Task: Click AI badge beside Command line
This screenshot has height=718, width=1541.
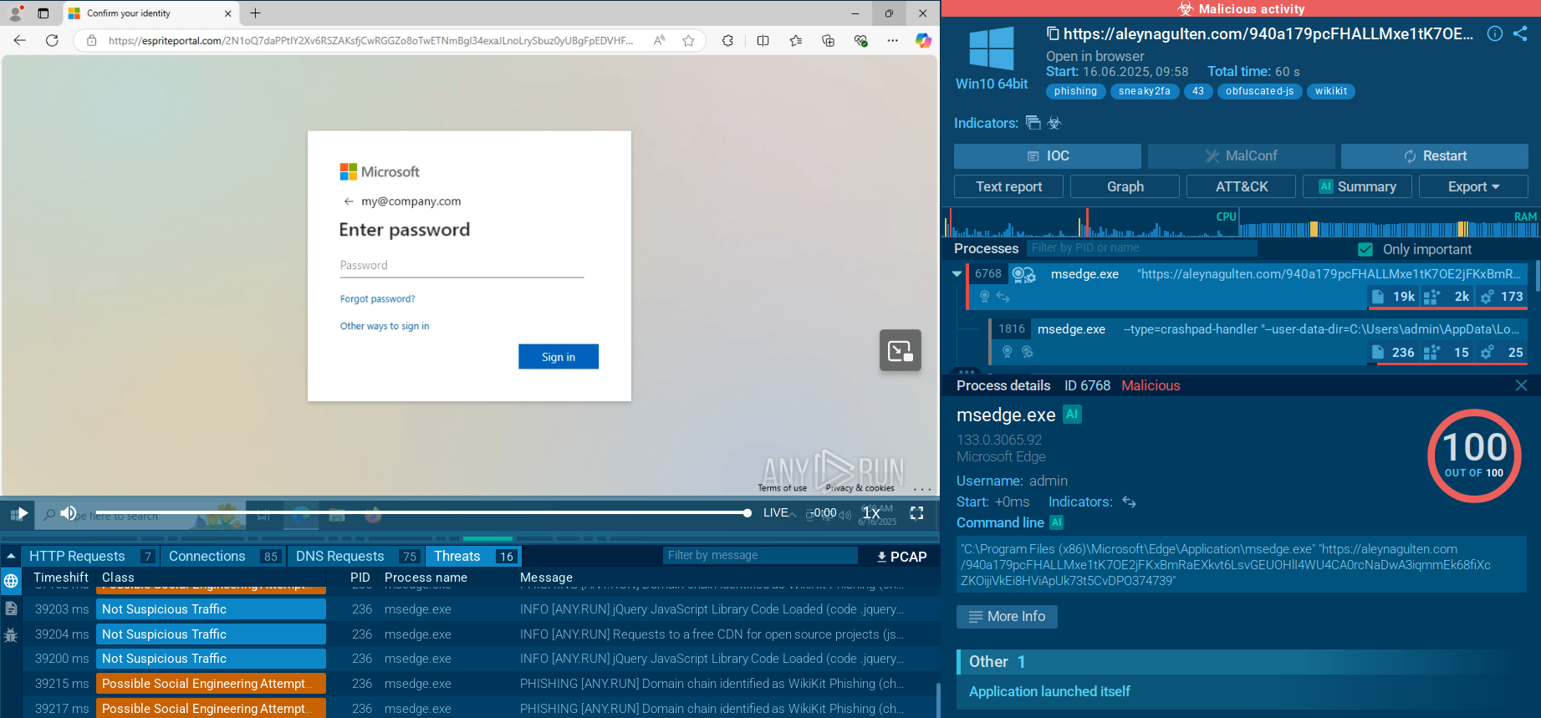Action: point(1057,522)
